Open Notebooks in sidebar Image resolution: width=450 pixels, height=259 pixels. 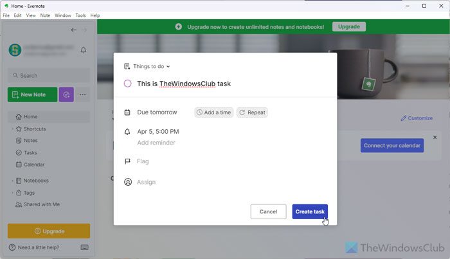click(32, 181)
